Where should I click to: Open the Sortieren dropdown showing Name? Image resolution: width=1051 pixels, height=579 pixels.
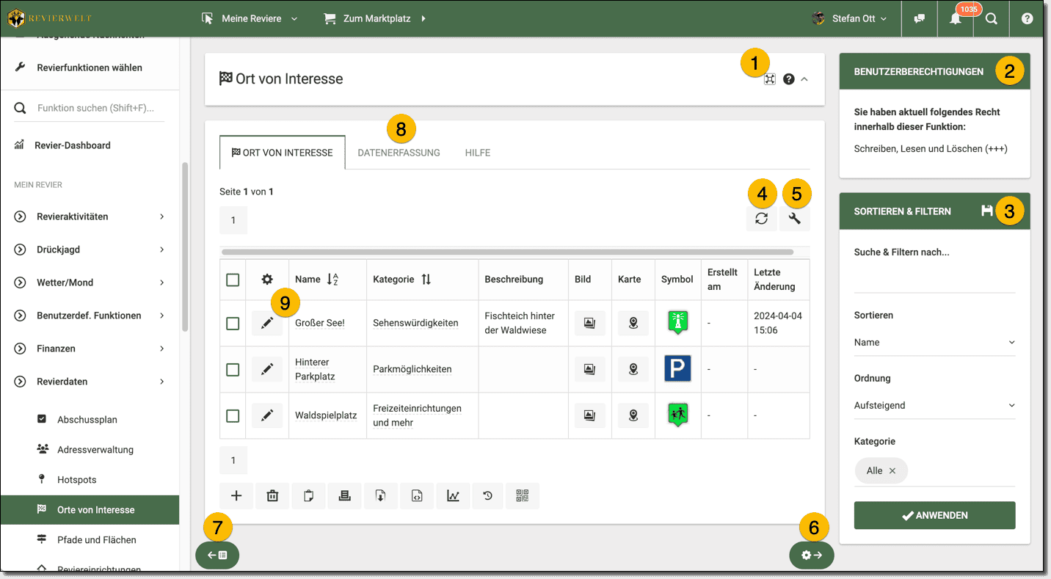(x=934, y=343)
